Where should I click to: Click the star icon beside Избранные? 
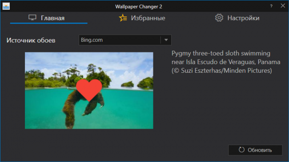(123, 18)
